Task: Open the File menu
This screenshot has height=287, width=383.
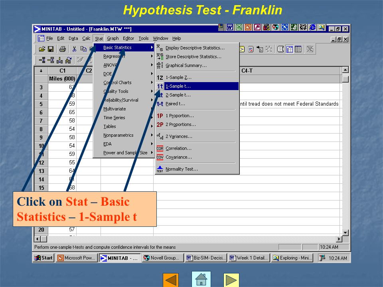Action: (x=49, y=38)
